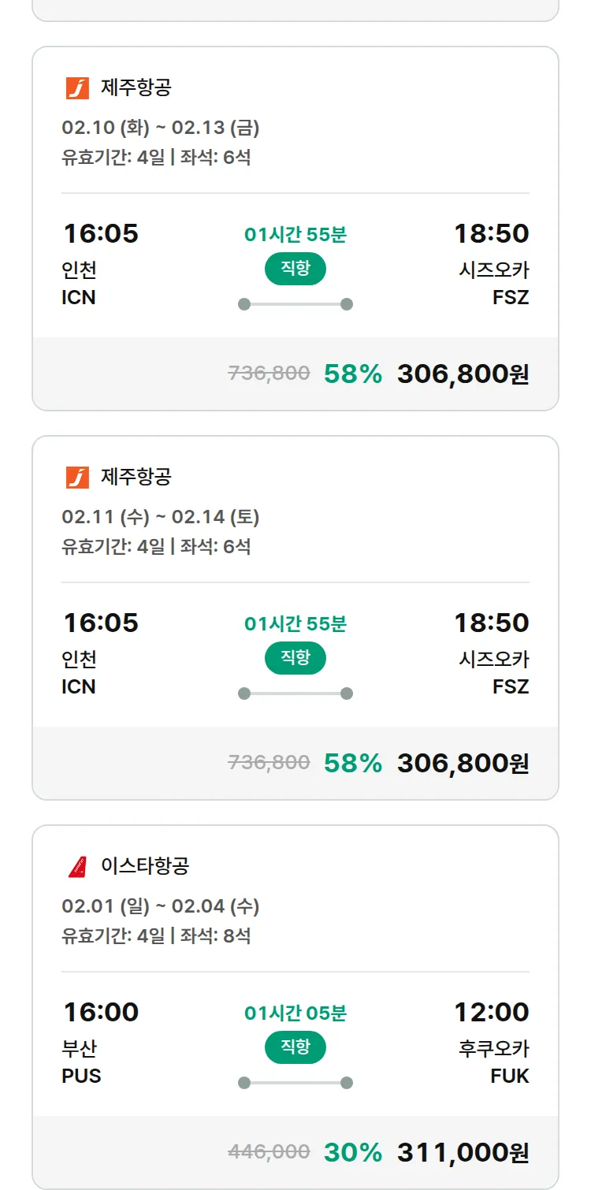591x1190 pixels.
Task: Select the 311,000원 fare
Action: click(x=463, y=1152)
